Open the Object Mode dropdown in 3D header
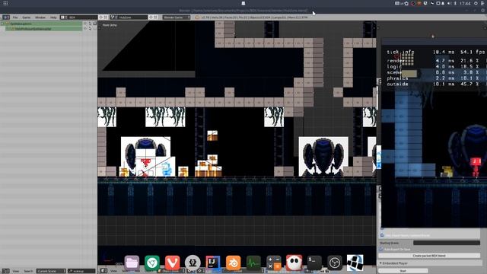This screenshot has height=274, width=487. (170, 271)
